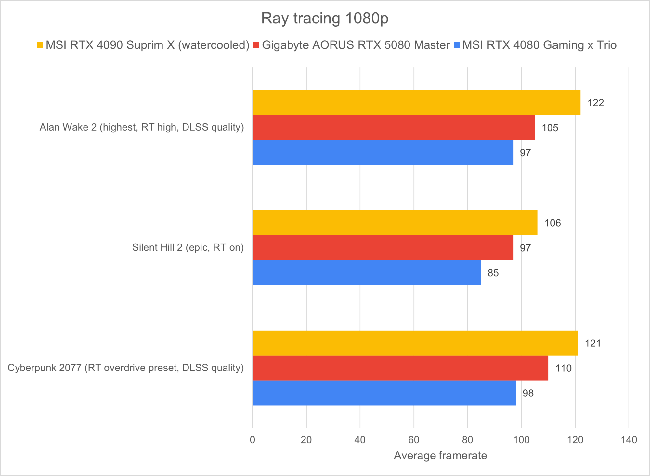Click the data label '121'
650x476 pixels.
click(593, 344)
